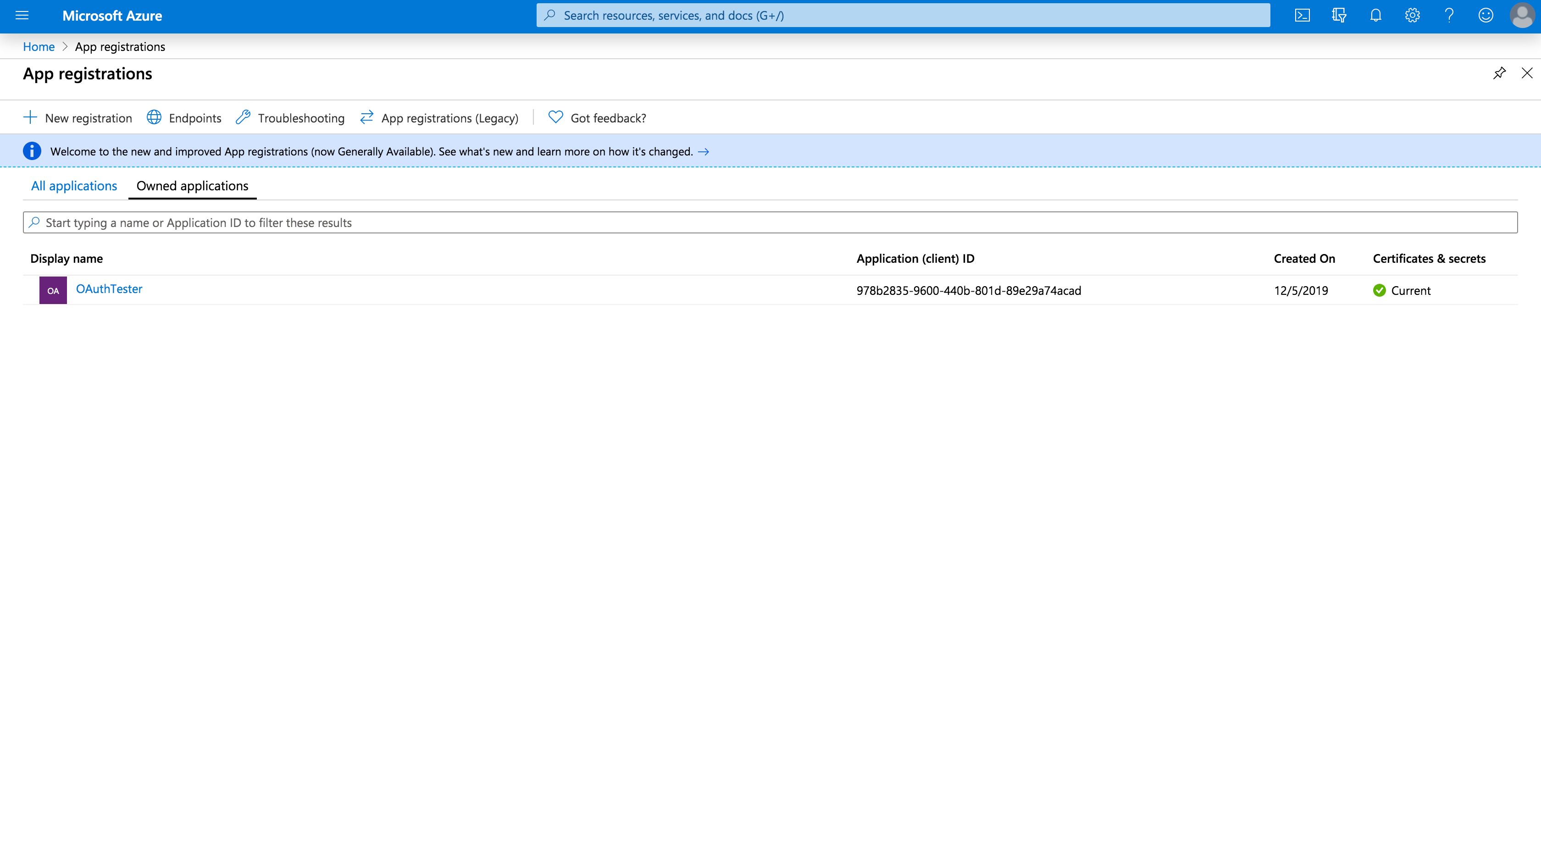Open Troubleshooting in the toolbar
This screenshot has width=1541, height=858.
[x=291, y=118]
